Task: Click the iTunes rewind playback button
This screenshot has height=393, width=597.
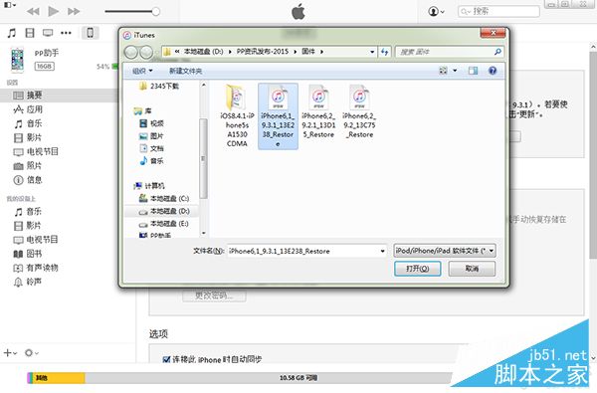Action: (34, 11)
